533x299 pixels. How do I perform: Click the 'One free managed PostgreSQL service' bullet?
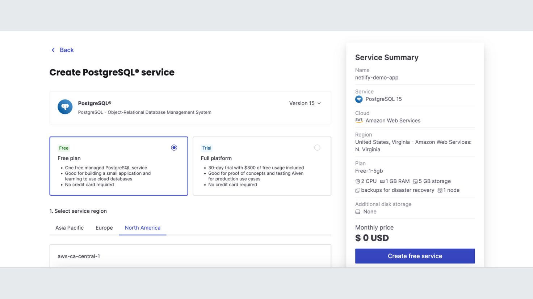(x=106, y=168)
